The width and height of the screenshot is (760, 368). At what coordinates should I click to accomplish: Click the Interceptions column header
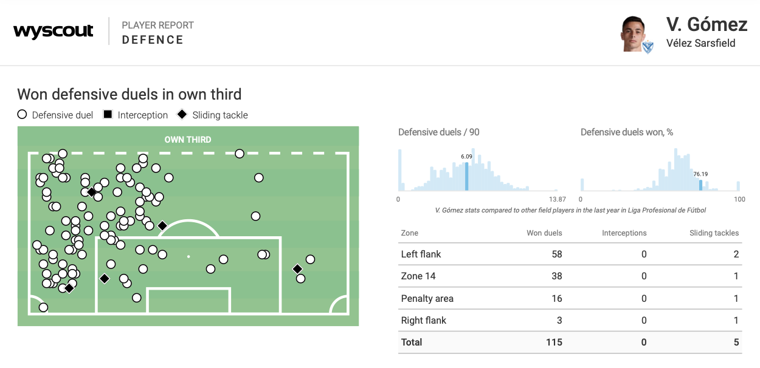coord(624,233)
